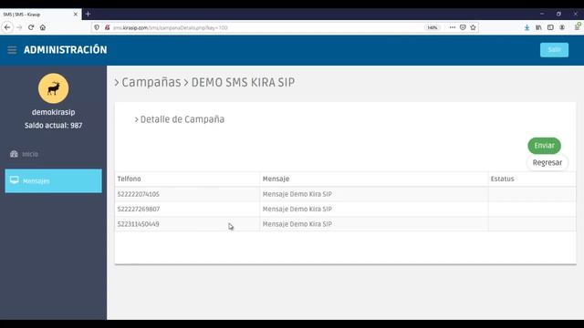The width and height of the screenshot is (584, 328).
Task: Click the demokirasip username
Action: (x=53, y=112)
